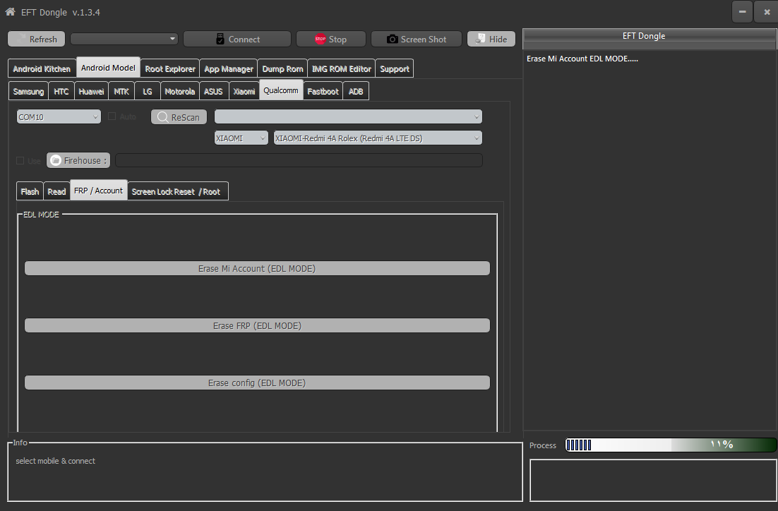Click the 'Erase Mi Account EDL MODE.....' log line
This screenshot has height=511, width=778.
pos(582,59)
